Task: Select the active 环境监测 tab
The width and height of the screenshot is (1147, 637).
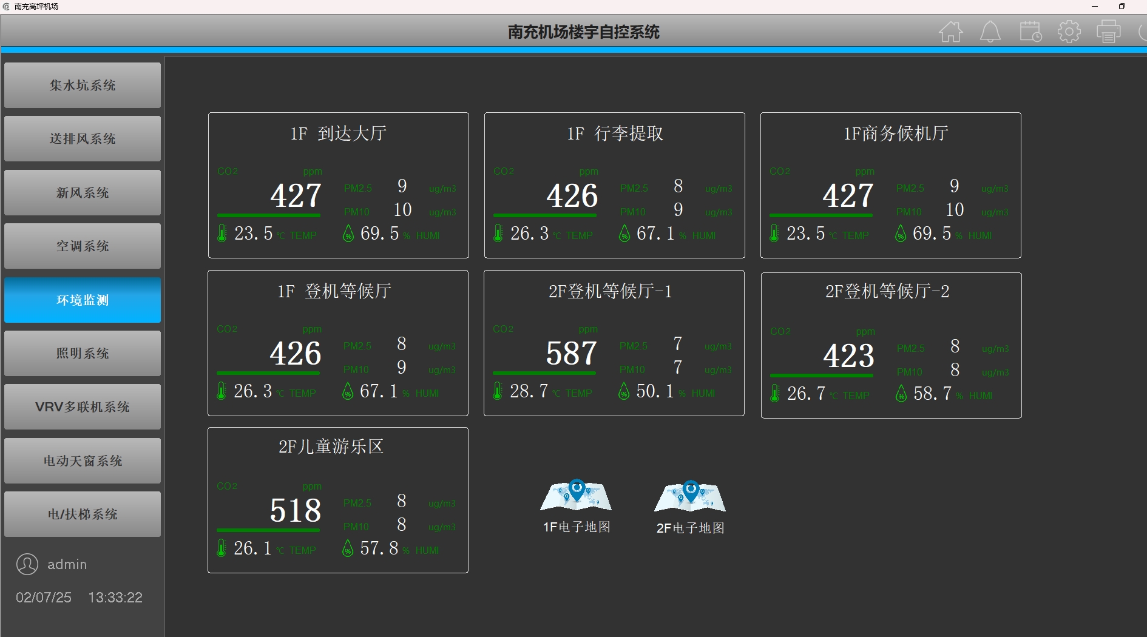Action: (83, 300)
